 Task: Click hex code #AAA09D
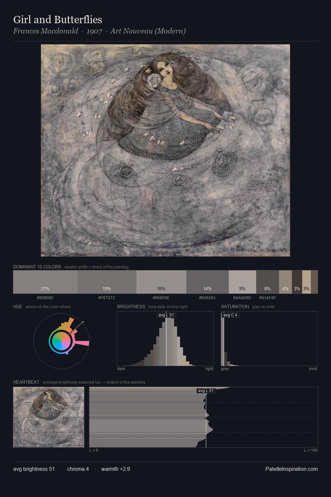(242, 298)
